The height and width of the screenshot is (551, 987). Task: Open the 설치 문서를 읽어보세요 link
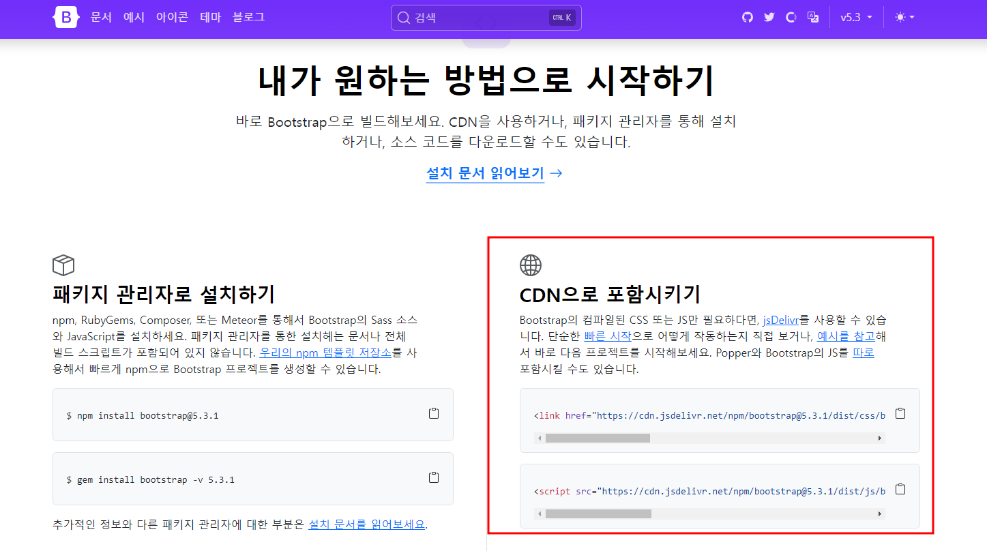367,524
